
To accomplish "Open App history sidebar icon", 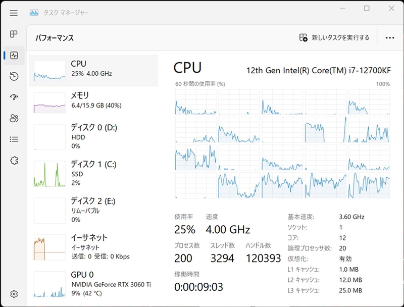I will click(x=14, y=76).
